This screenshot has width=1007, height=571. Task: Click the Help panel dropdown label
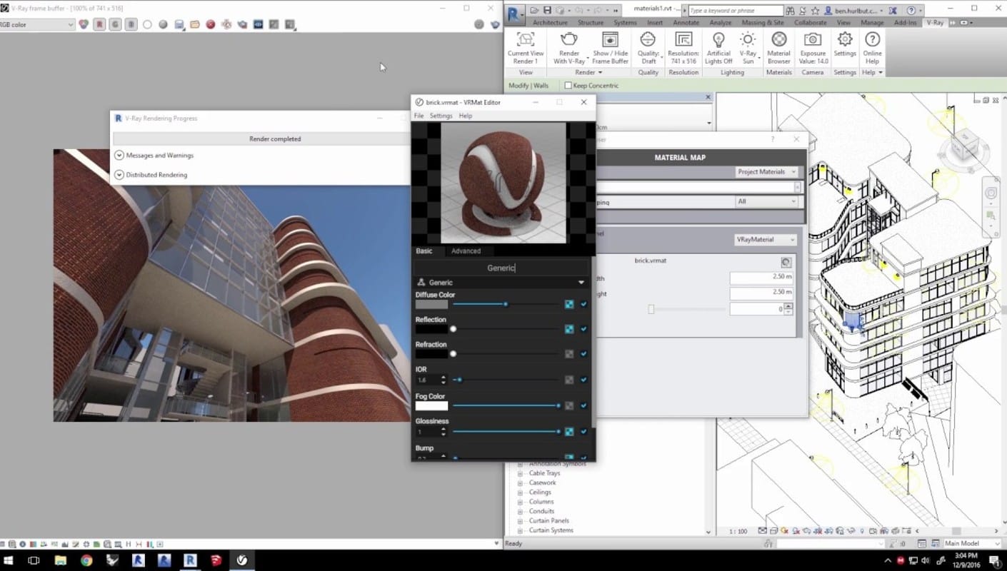click(872, 72)
